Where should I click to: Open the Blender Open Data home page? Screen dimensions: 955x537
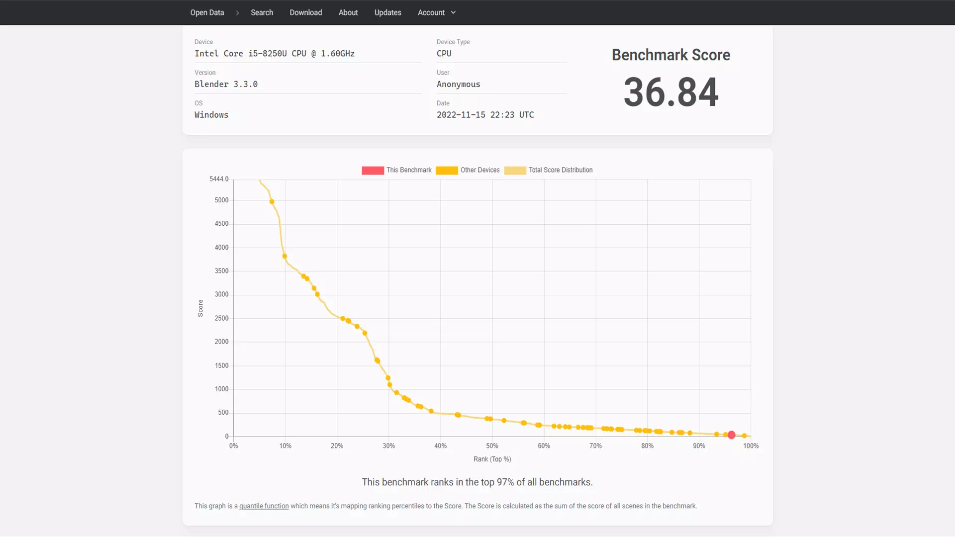pos(207,12)
